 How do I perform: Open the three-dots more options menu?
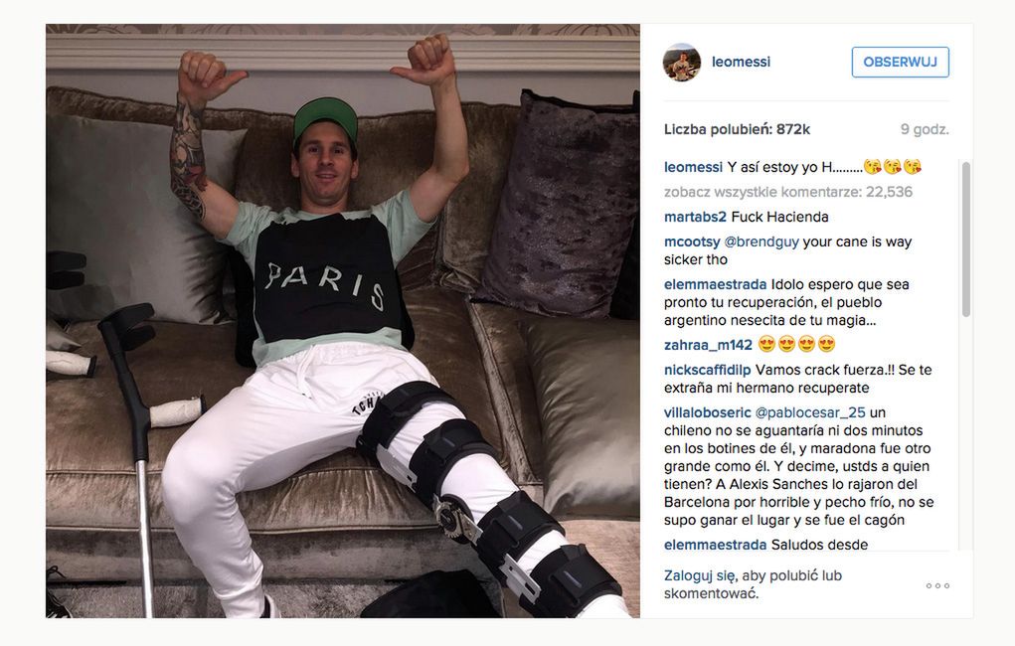click(x=937, y=585)
